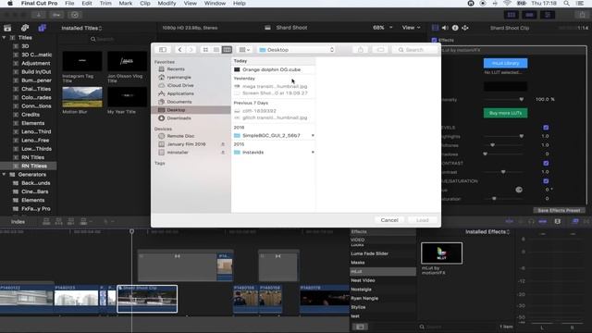This screenshot has width=592, height=333.
Task: Click Final Cut share button top right
Action: click(582, 15)
